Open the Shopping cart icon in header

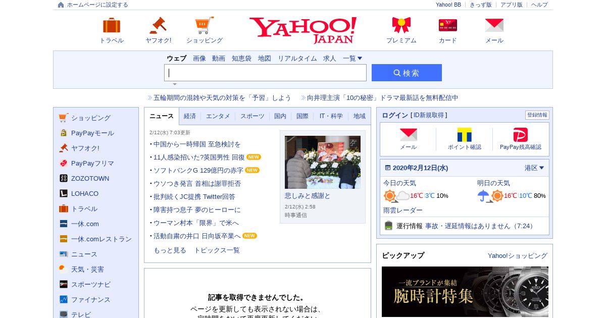[205, 25]
